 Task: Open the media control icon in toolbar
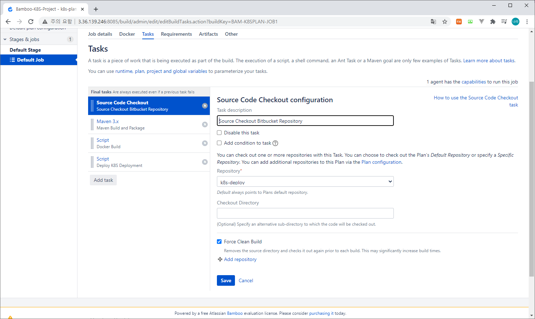click(504, 22)
